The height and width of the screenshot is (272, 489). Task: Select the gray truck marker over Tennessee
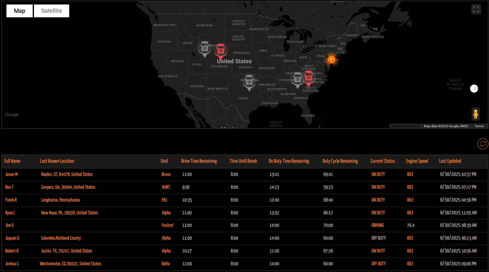click(297, 79)
